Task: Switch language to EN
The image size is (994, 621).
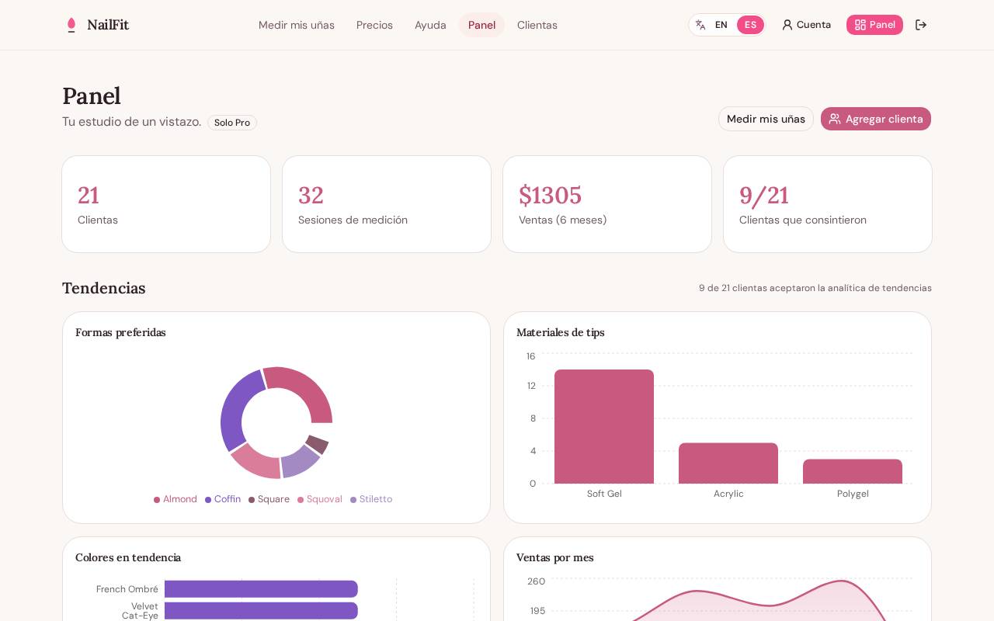Action: 721,25
